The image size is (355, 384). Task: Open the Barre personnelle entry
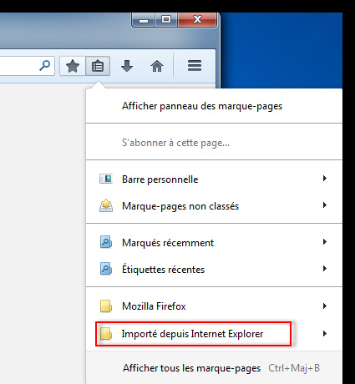214,179
